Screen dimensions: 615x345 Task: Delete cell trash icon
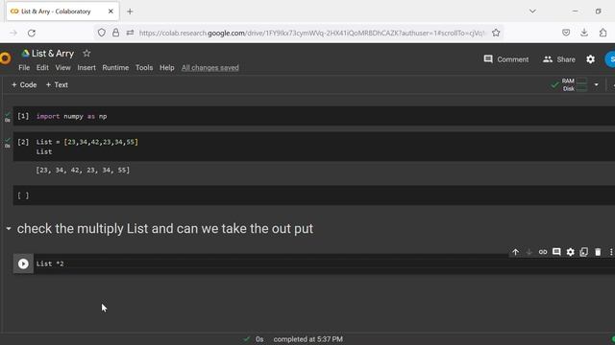click(598, 252)
